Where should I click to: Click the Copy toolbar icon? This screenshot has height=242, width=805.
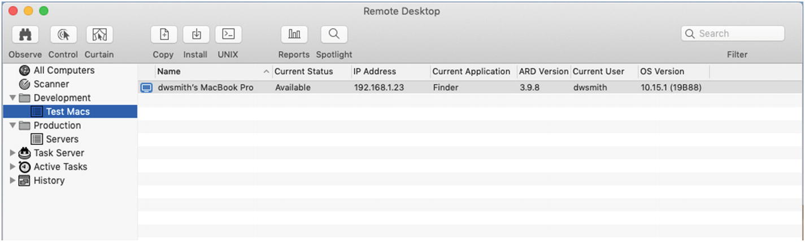click(x=164, y=34)
